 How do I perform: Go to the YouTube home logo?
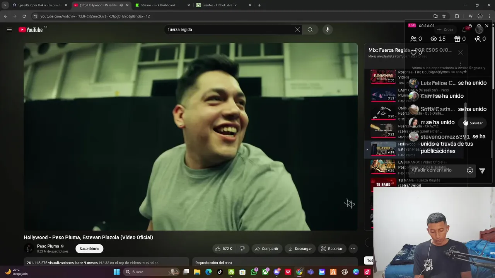(x=31, y=30)
